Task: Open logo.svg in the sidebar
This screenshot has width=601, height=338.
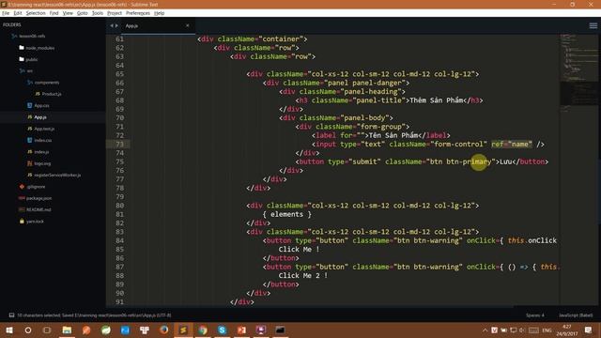Action: tap(42, 163)
